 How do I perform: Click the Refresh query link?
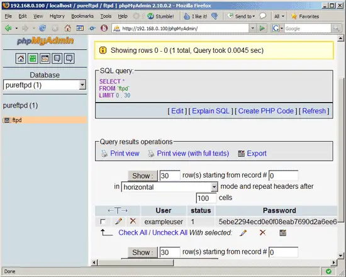coord(314,111)
